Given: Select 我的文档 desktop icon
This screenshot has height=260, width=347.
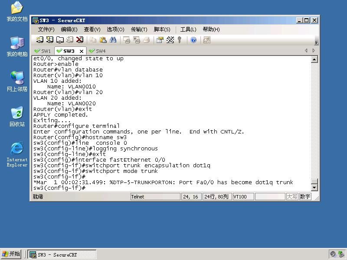Looking at the screenshot, I should pyautogui.click(x=17, y=12).
